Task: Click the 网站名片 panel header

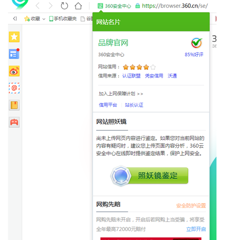Action: 151,22
